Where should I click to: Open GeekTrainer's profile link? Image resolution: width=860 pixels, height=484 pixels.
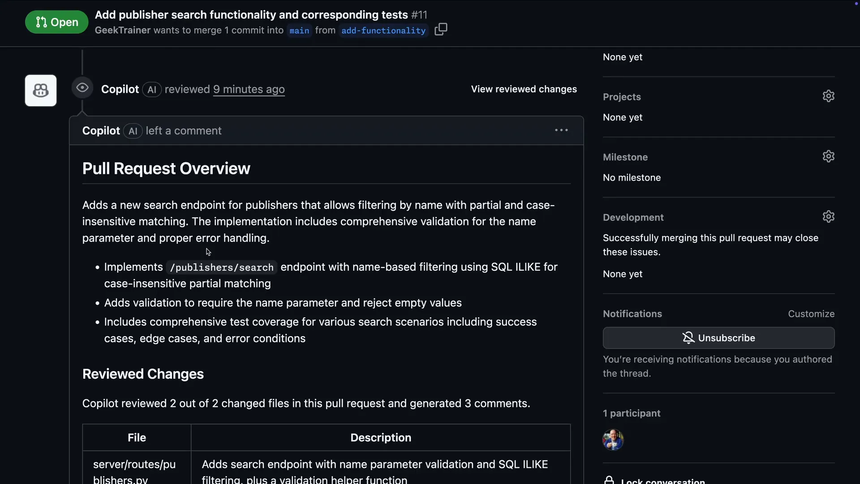[x=122, y=30]
